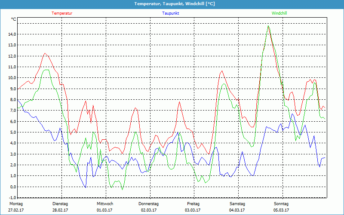This screenshot has width=344, height=215.
Task: Click the blue Taupunkt legend label
Action: [x=170, y=13]
